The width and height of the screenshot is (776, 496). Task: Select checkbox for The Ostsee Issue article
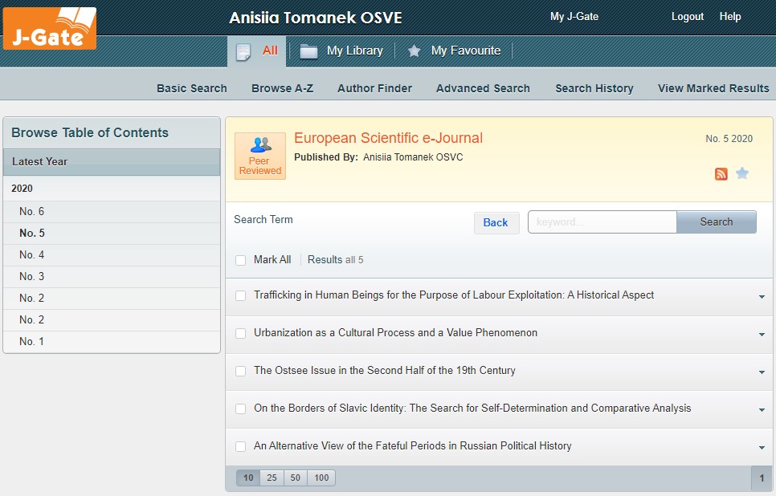(x=240, y=371)
